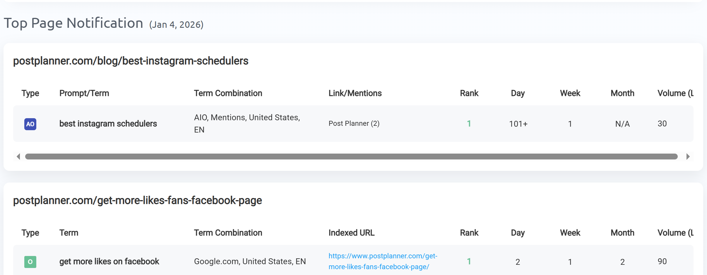Click the horizontal scrollbar right arrow
Viewport: 707px width, 275px height.
point(688,157)
